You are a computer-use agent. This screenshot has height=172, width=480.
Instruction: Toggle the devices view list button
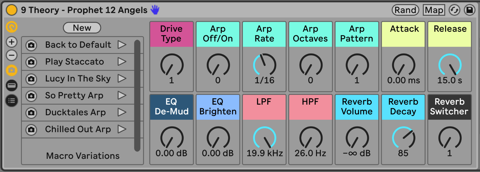(x=12, y=101)
